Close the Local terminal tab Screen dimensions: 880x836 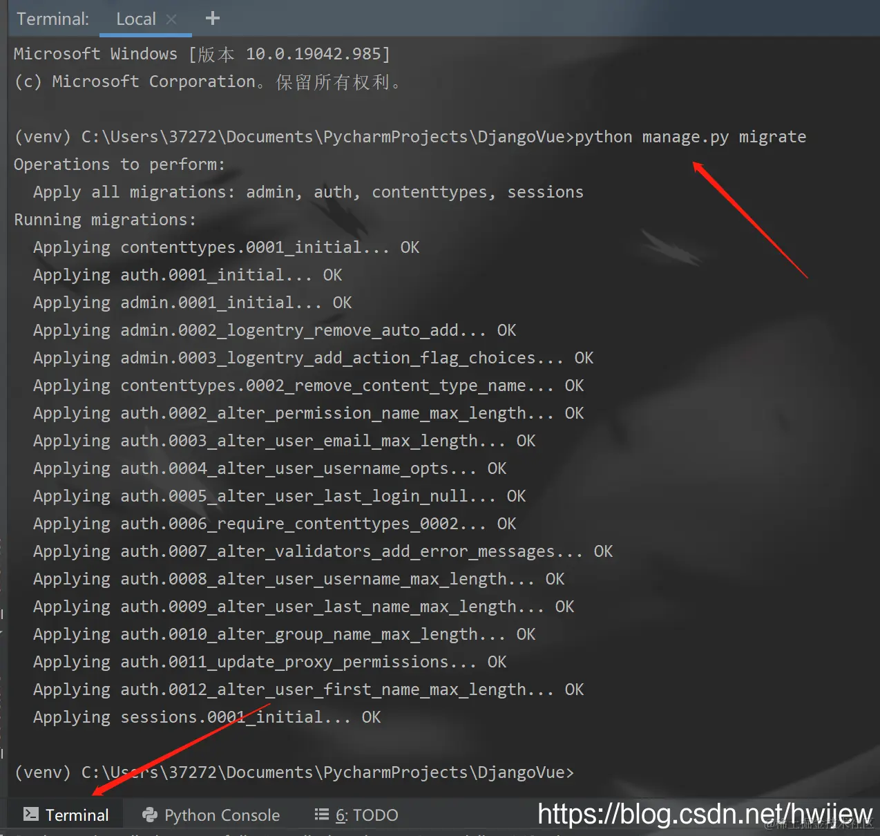point(172,19)
